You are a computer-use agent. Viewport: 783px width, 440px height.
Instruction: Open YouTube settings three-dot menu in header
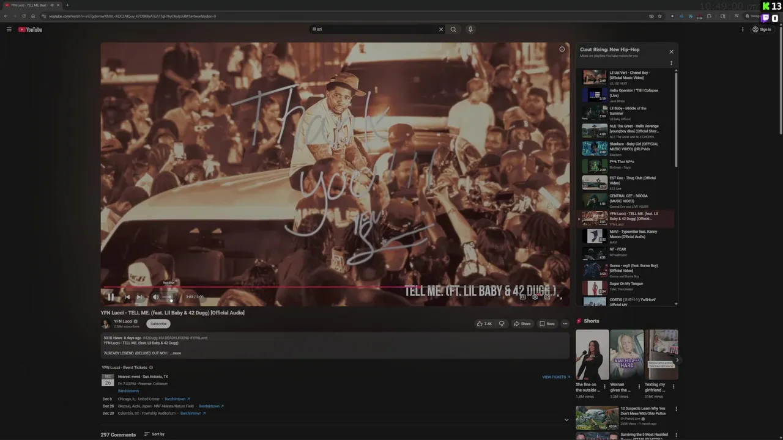click(x=743, y=29)
